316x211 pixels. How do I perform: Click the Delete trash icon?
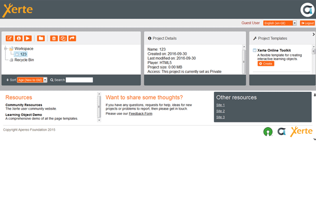(x=53, y=39)
